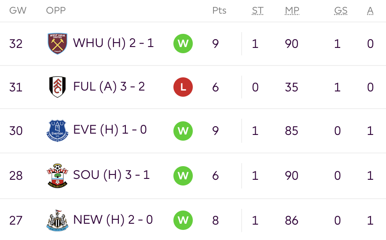This screenshot has width=386, height=240.
Task: Select the Pts column header
Action: [x=219, y=11]
